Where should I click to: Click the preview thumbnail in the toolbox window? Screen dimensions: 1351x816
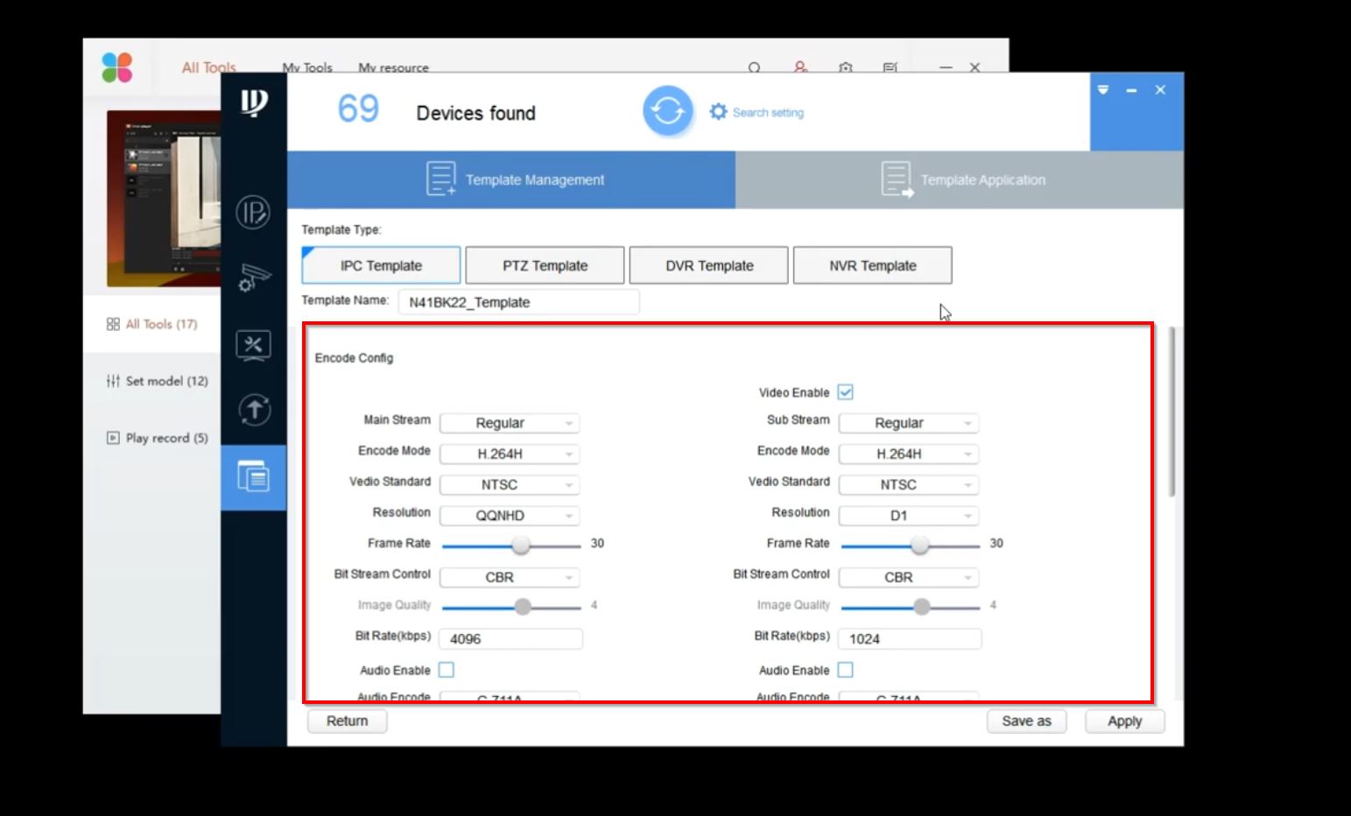(164, 199)
